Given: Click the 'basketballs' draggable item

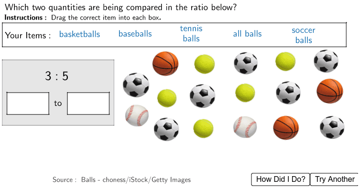Looking at the screenshot, I should [79, 34].
